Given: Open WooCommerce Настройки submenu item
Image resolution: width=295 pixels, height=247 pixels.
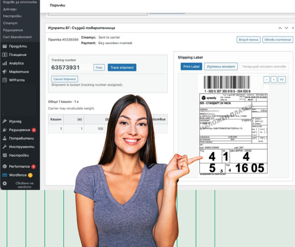Looking at the screenshot, I should [x=12, y=16].
